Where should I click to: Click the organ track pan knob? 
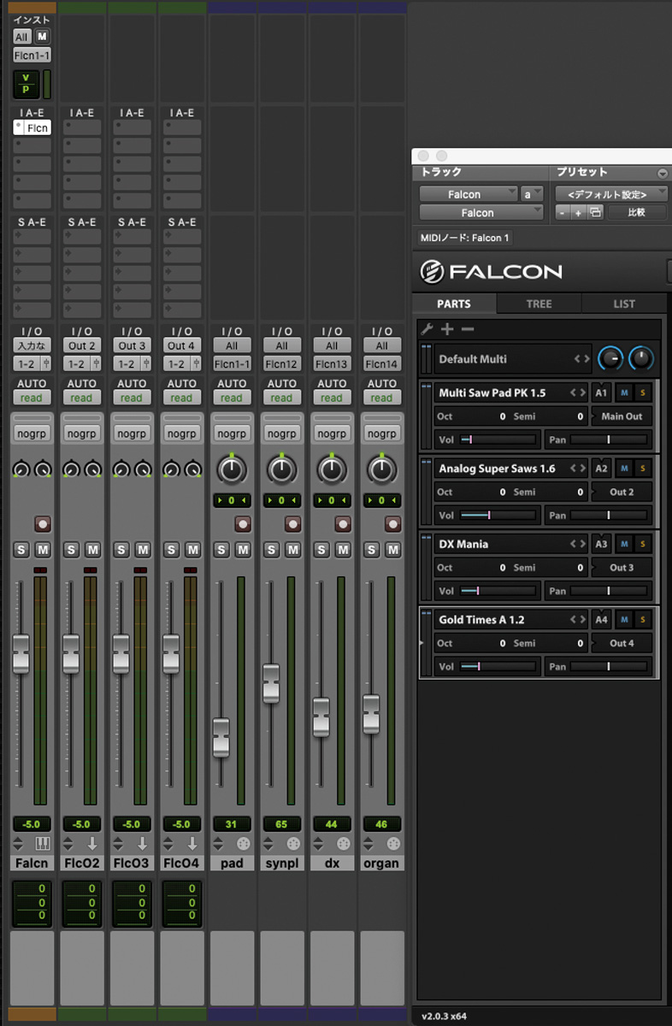[x=381, y=469]
